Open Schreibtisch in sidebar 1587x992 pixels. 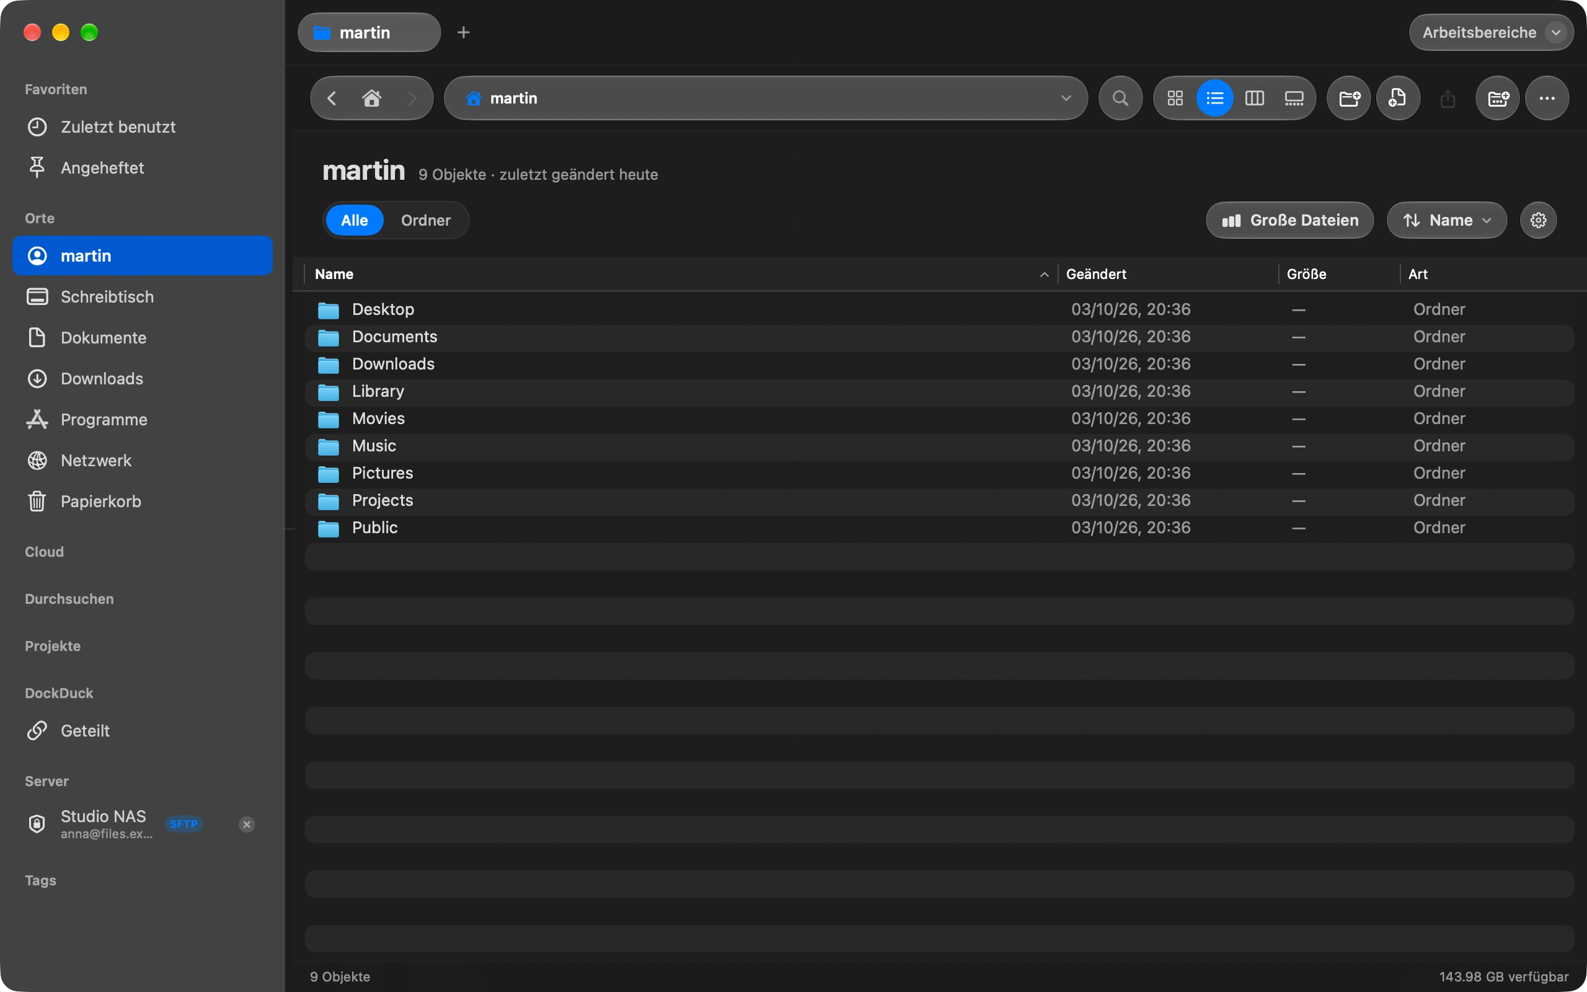[143, 296]
